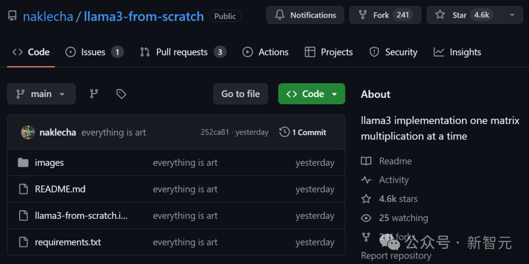Open the latest commit message everything is art

[x=114, y=133]
